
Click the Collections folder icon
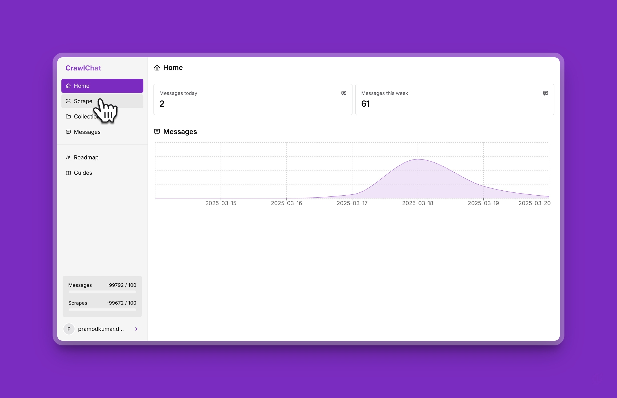click(x=68, y=117)
